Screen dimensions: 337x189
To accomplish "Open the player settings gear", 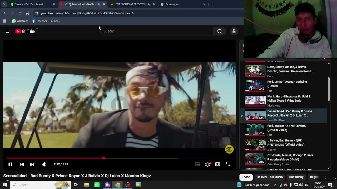I will tap(207, 164).
